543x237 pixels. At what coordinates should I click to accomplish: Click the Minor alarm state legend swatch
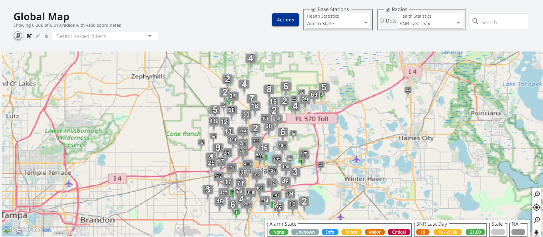(x=351, y=232)
